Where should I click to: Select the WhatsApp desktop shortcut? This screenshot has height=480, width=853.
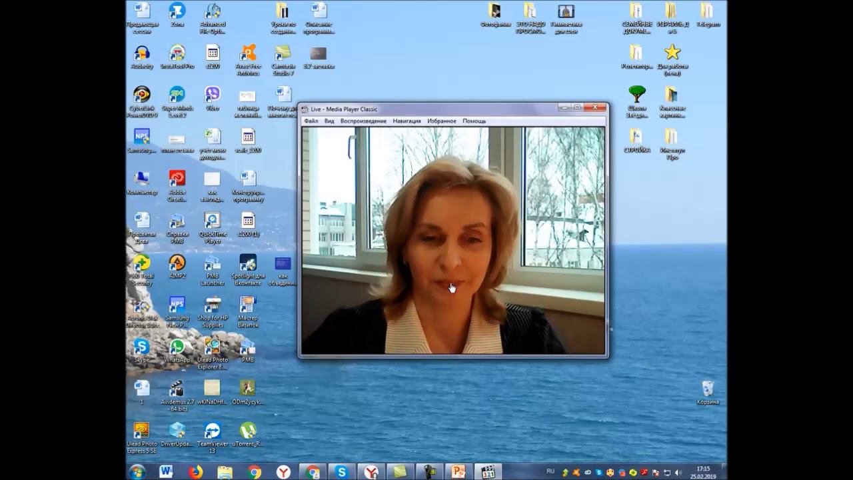[177, 350]
